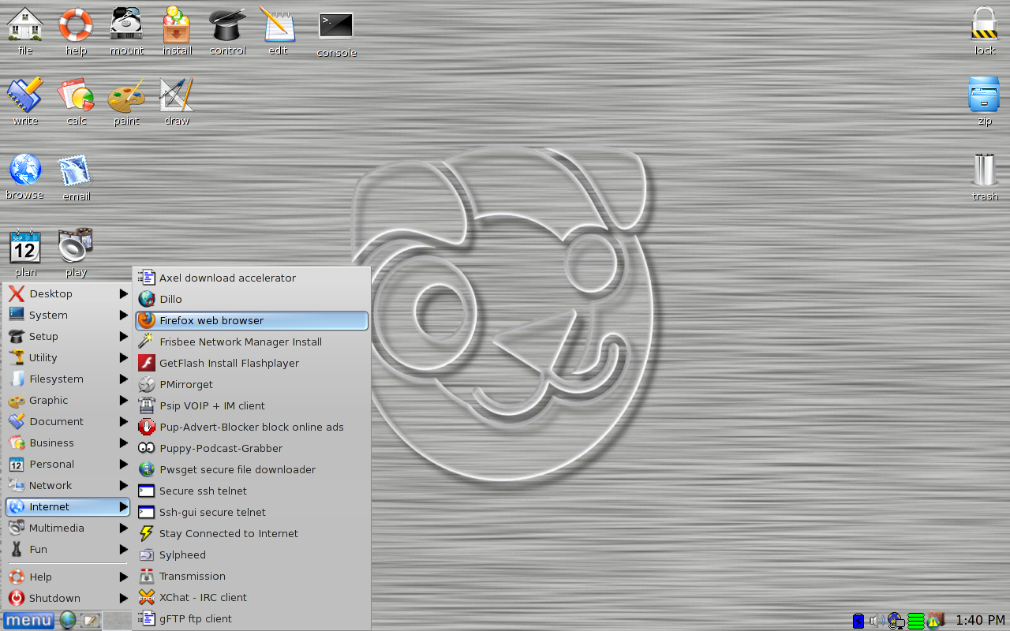Launch XChat - IRC client
The height and width of the screenshot is (631, 1010).
pos(252,597)
